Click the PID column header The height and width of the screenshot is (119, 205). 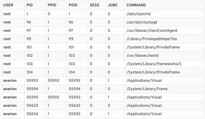click(29, 5)
